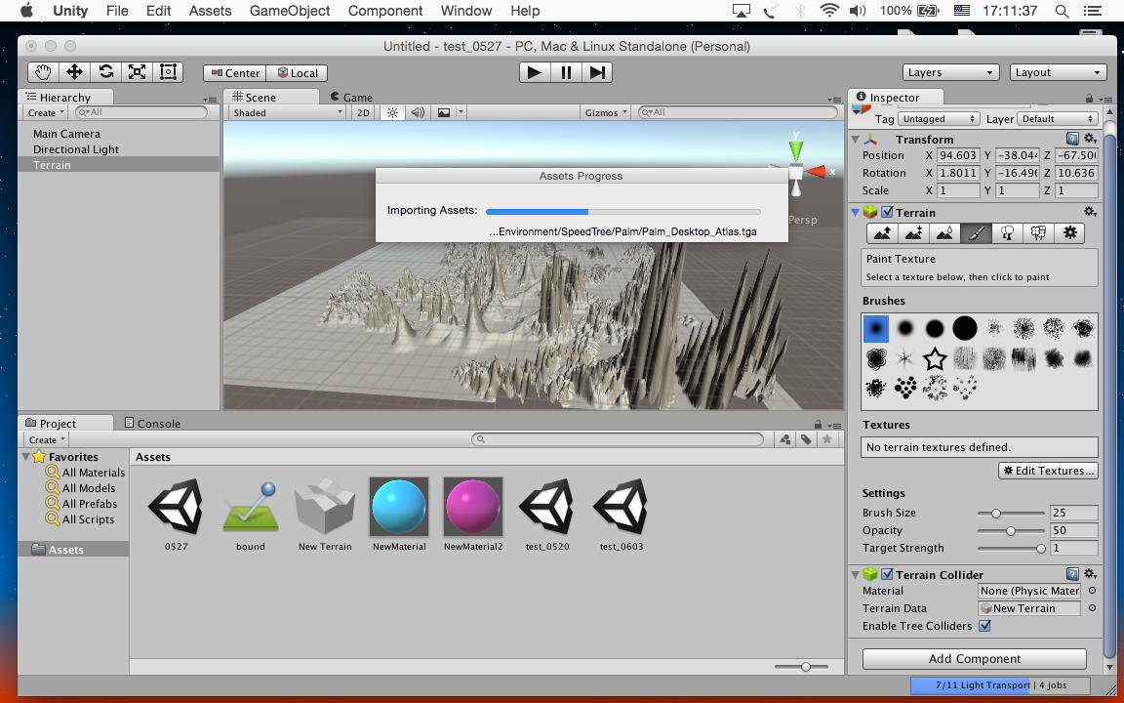Choose the star-shaped brush

[935, 358]
